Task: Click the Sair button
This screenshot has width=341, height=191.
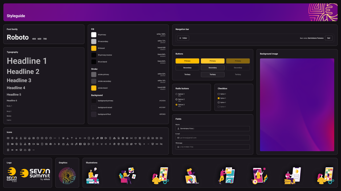Action: (x=329, y=38)
